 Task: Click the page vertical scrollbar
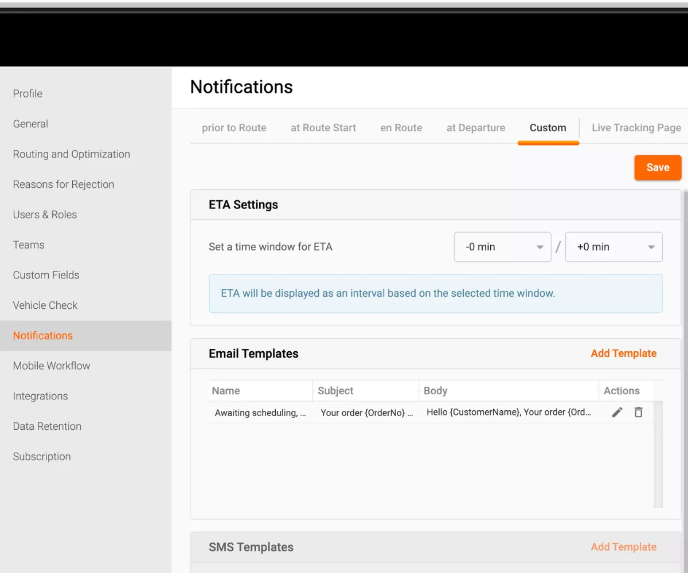[685, 381]
